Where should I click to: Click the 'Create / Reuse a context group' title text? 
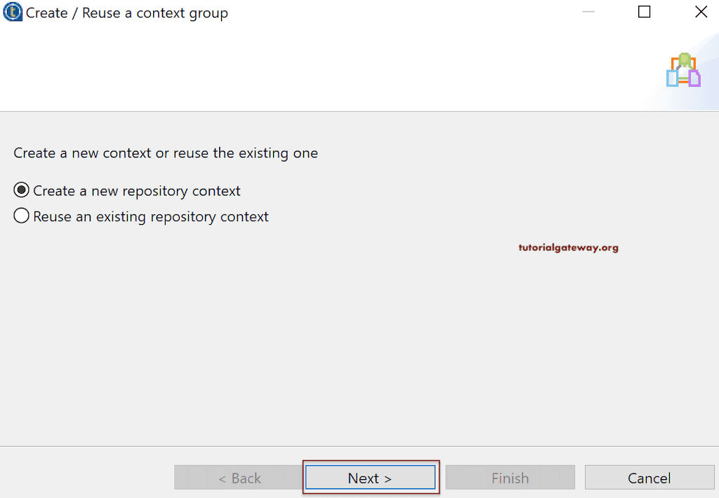(126, 13)
